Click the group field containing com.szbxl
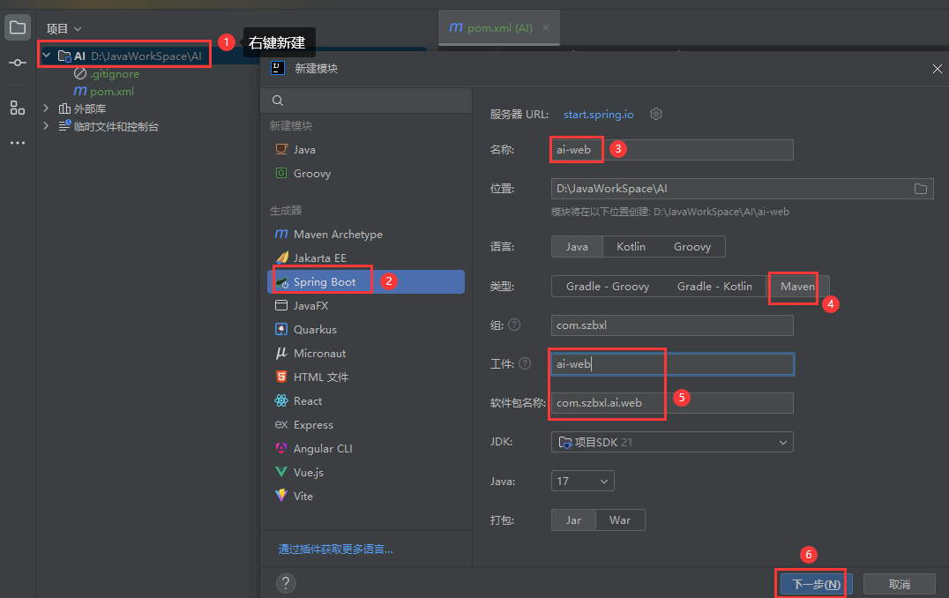This screenshot has height=598, width=949. tap(672, 325)
